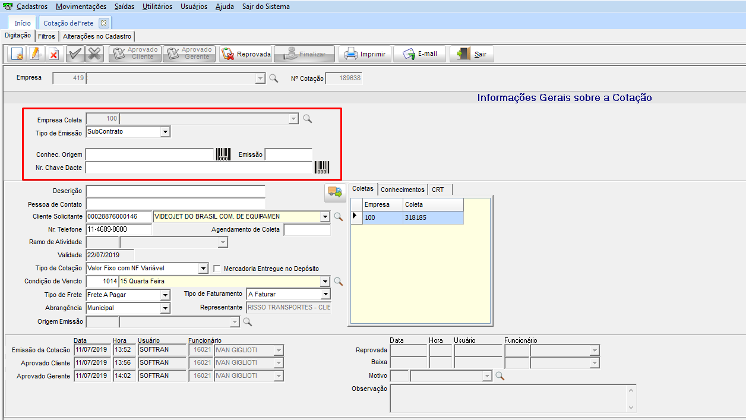Click the new record toolbar icon

tap(17, 54)
